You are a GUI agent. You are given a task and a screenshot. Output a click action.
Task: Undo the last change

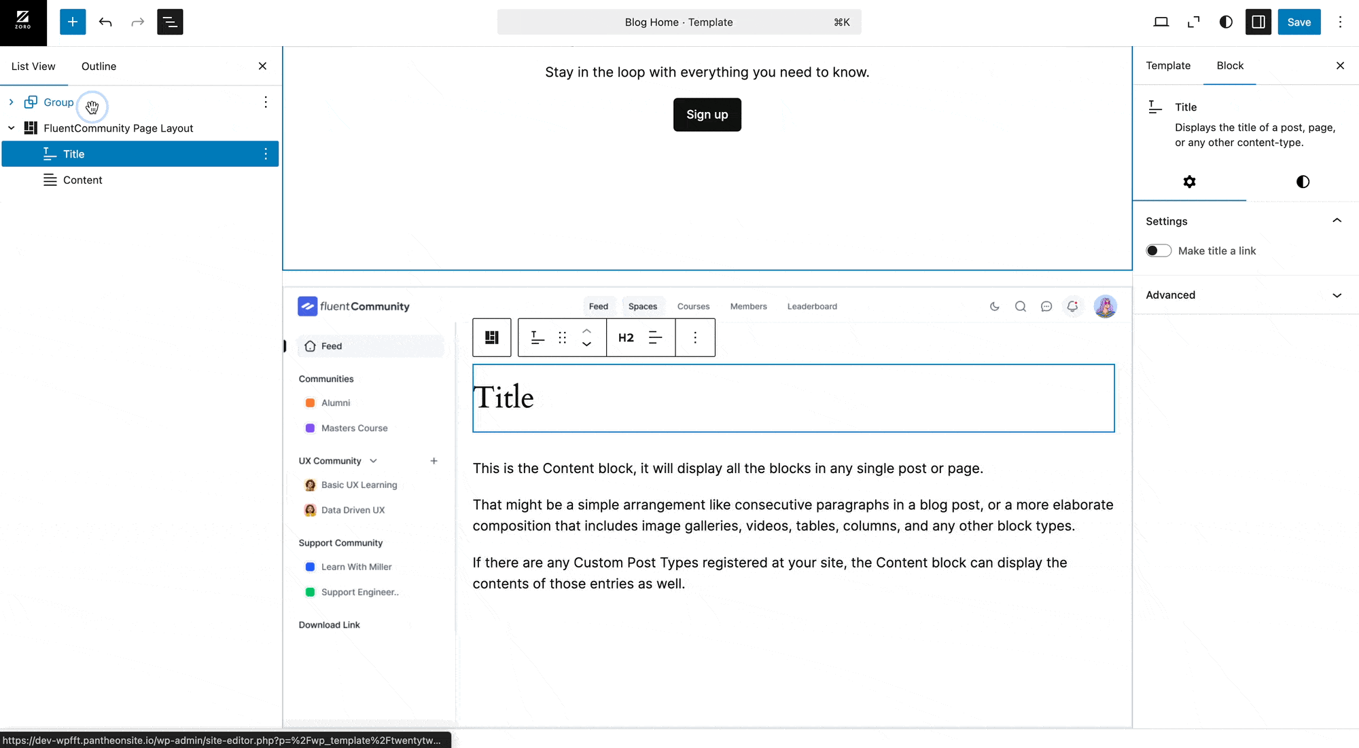point(105,22)
